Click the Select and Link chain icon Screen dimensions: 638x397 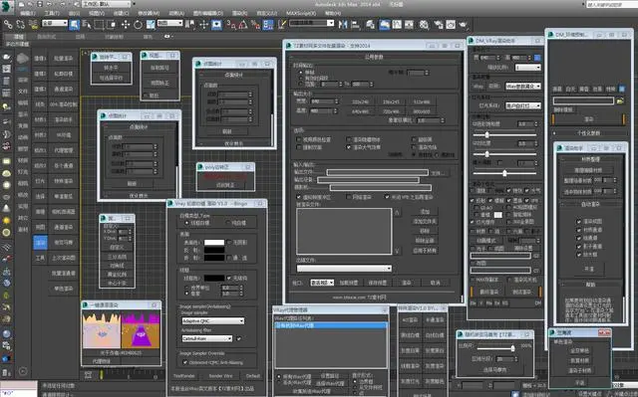click(x=8, y=24)
